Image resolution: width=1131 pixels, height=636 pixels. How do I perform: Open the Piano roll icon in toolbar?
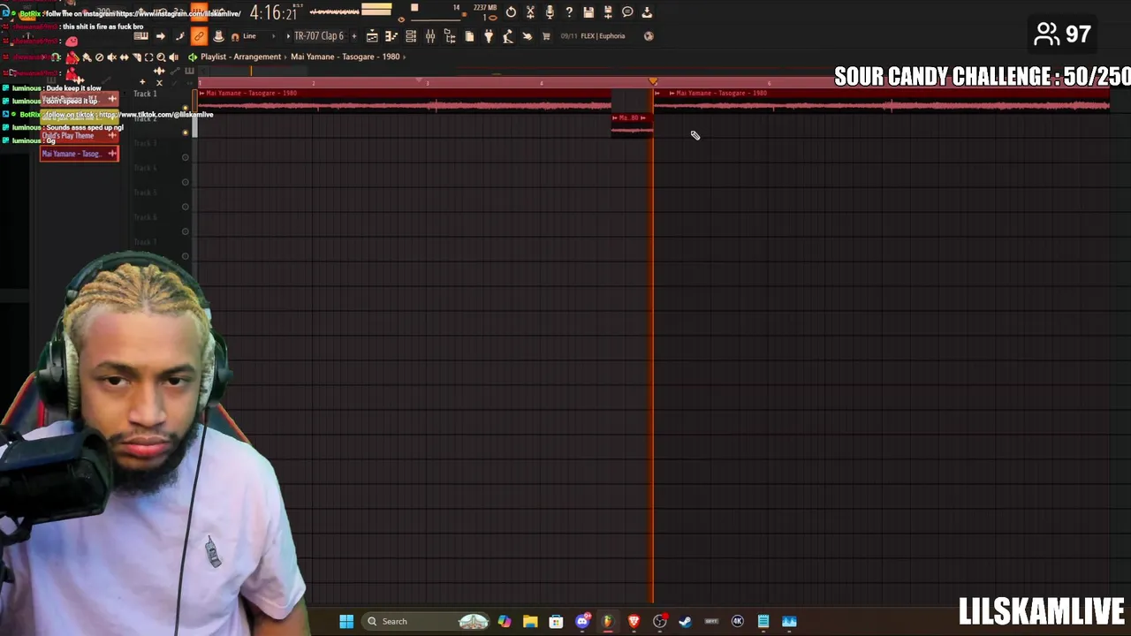pos(391,36)
